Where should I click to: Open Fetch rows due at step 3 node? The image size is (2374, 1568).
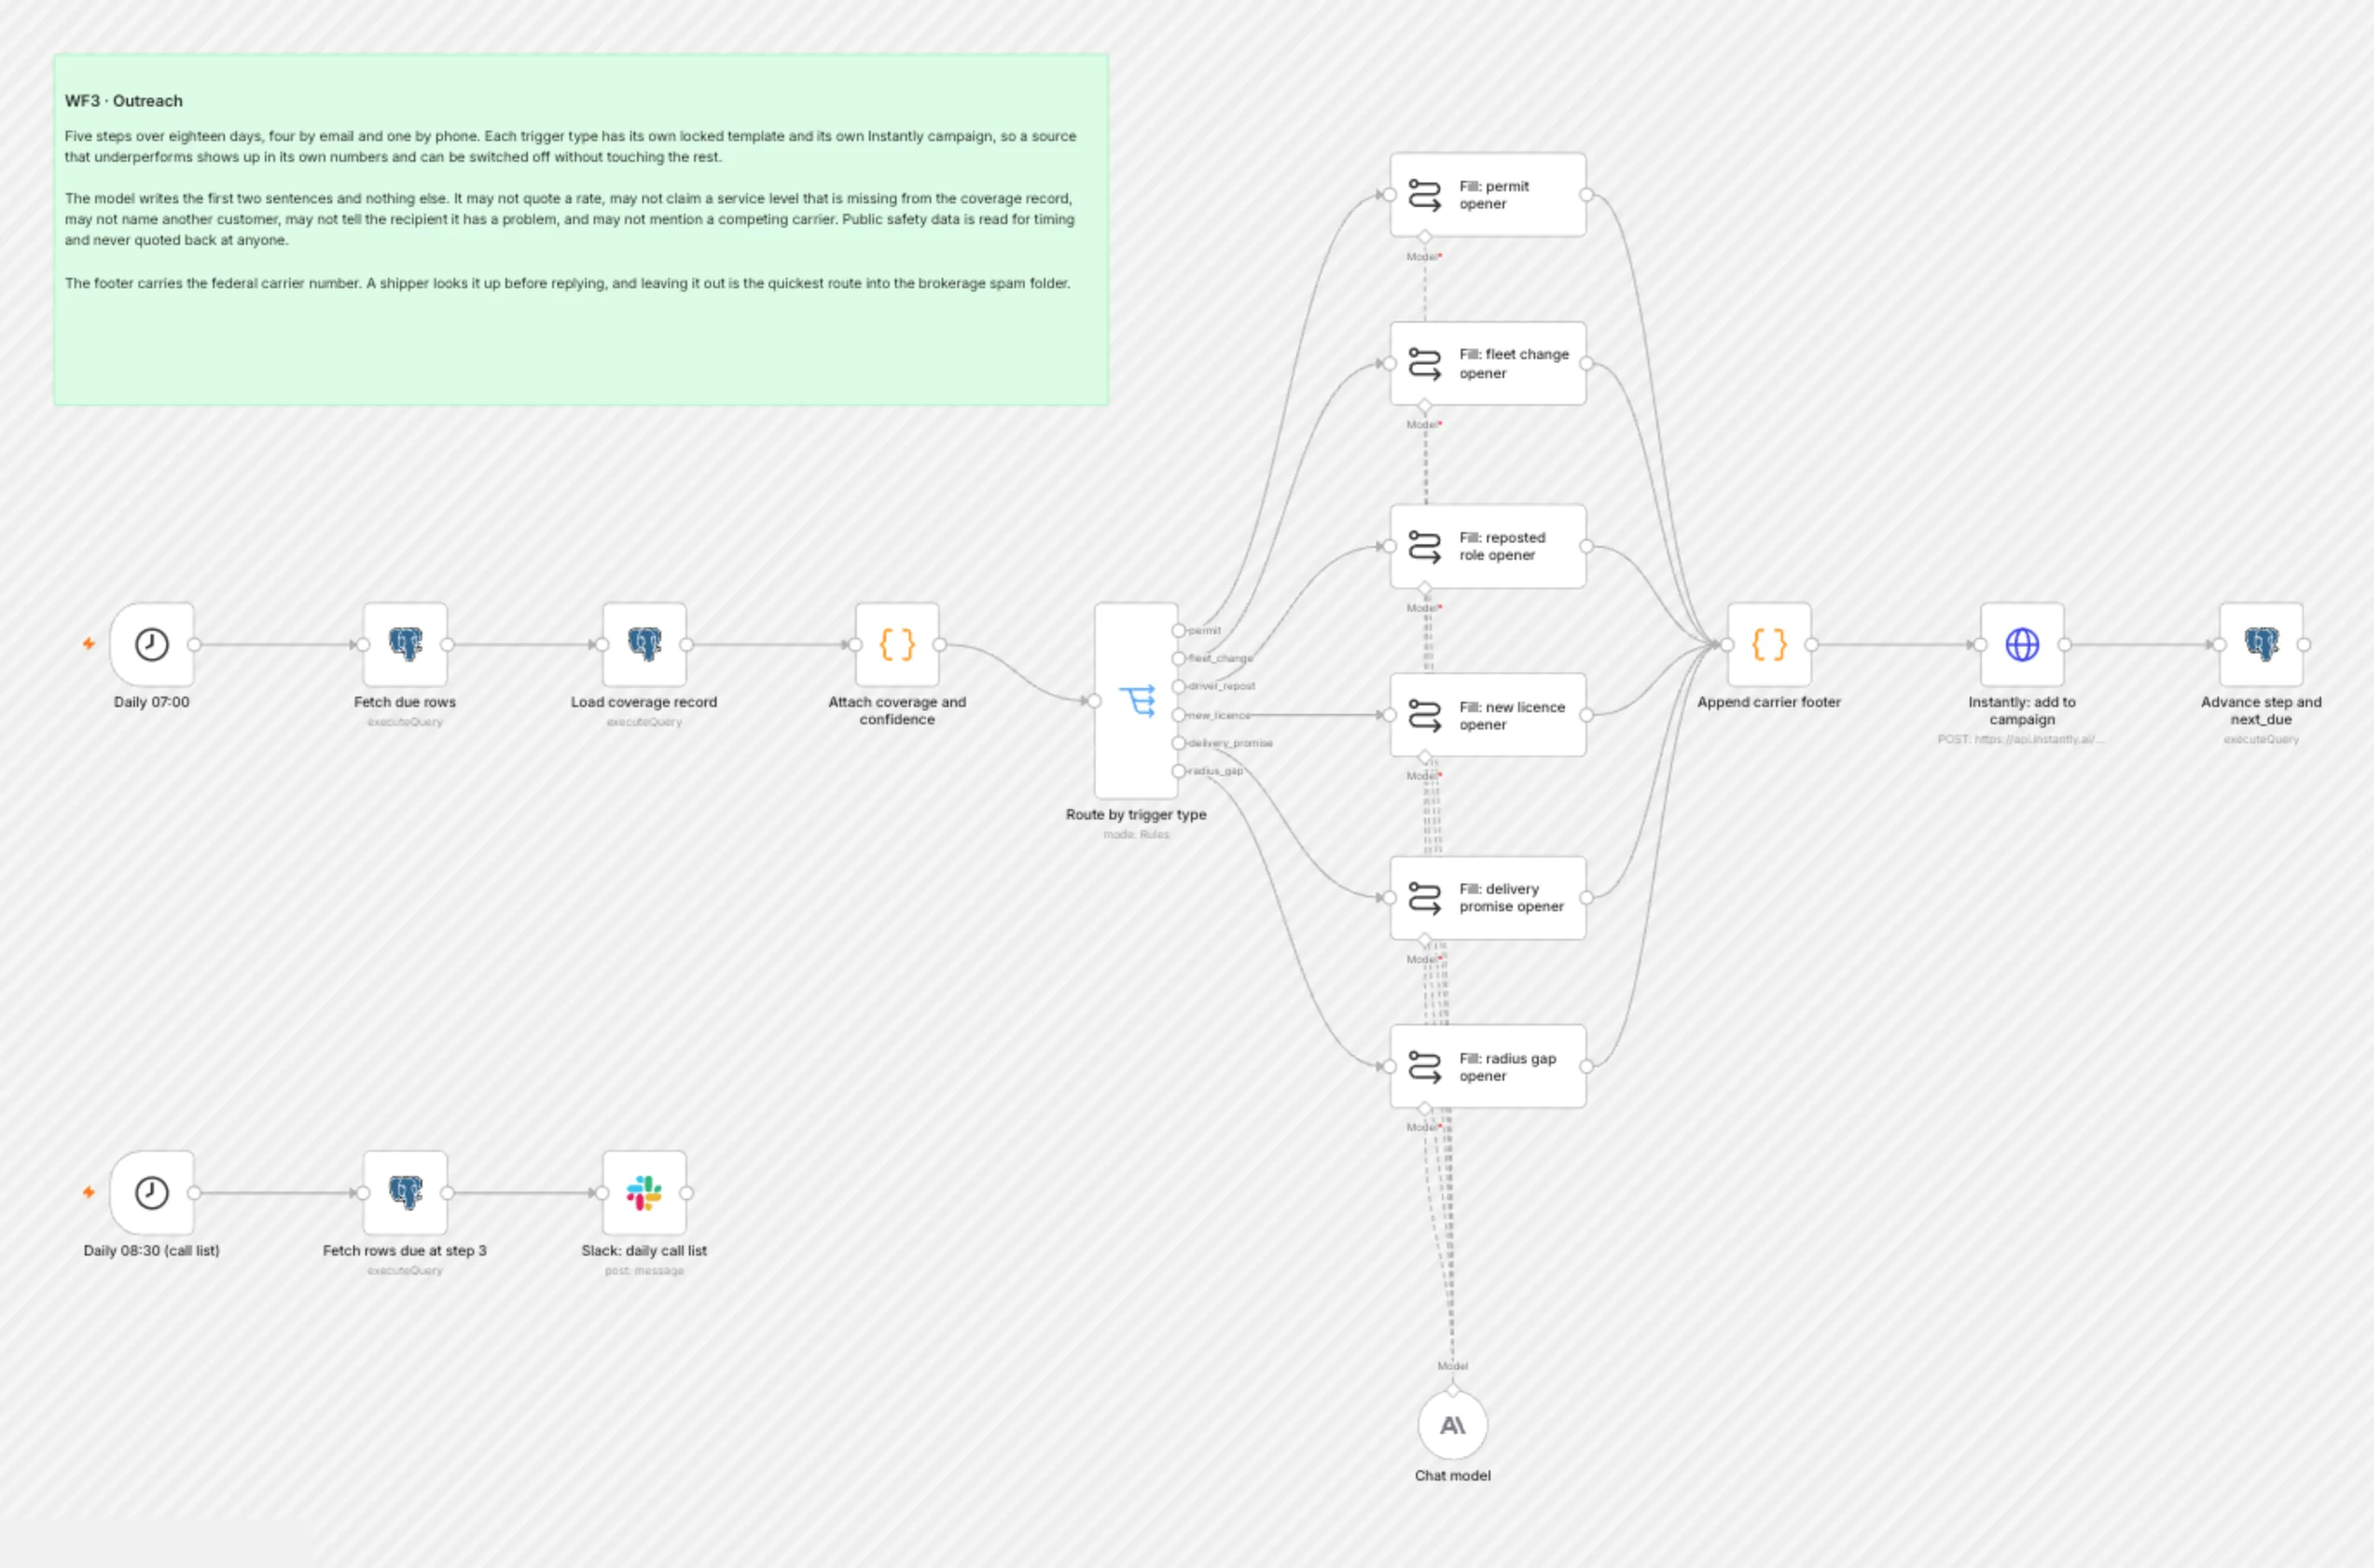click(405, 1192)
